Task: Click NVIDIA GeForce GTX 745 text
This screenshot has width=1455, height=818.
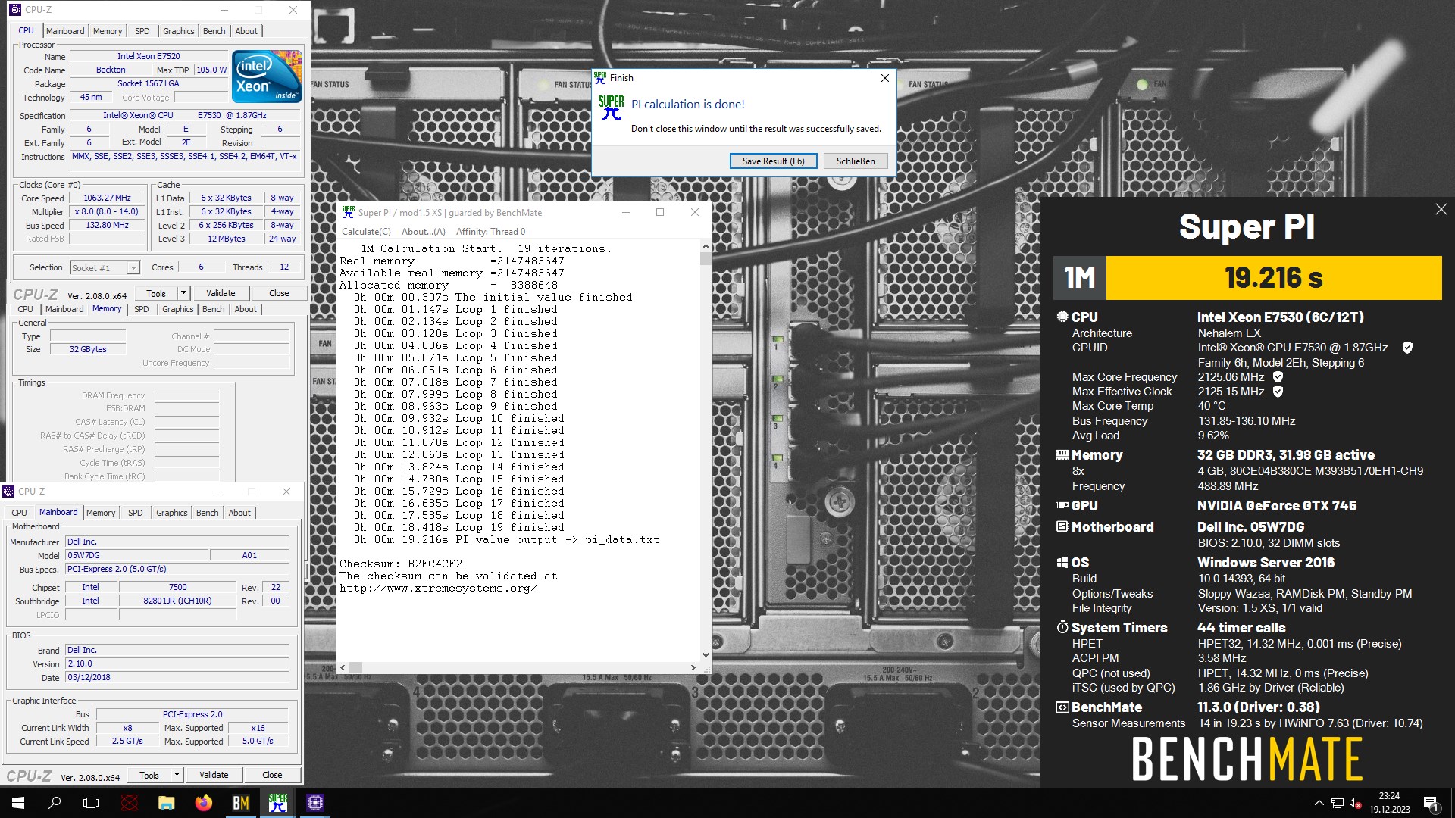Action: pos(1277,506)
